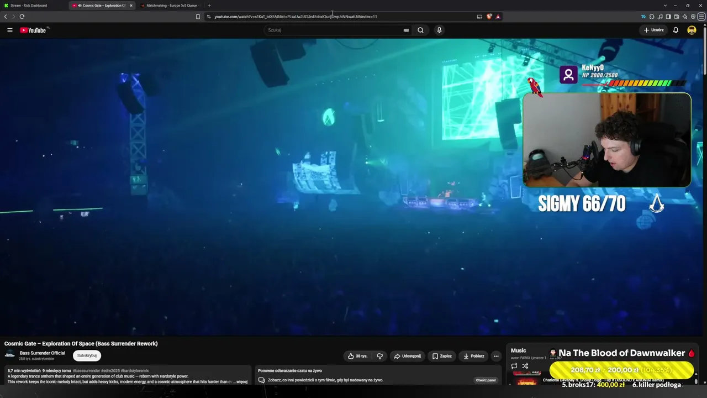This screenshot has height=398, width=707.
Task: Switch to the Matchmaking - Europe 5v5 Queue tab
Action: click(171, 6)
